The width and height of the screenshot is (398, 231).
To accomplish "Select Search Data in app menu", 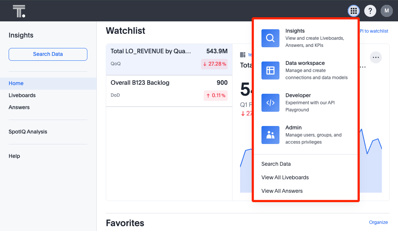I will click(x=276, y=164).
